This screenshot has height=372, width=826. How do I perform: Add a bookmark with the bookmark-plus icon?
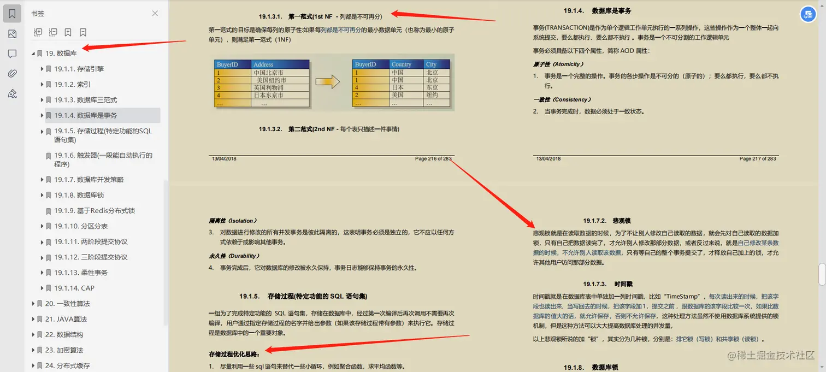coord(68,32)
